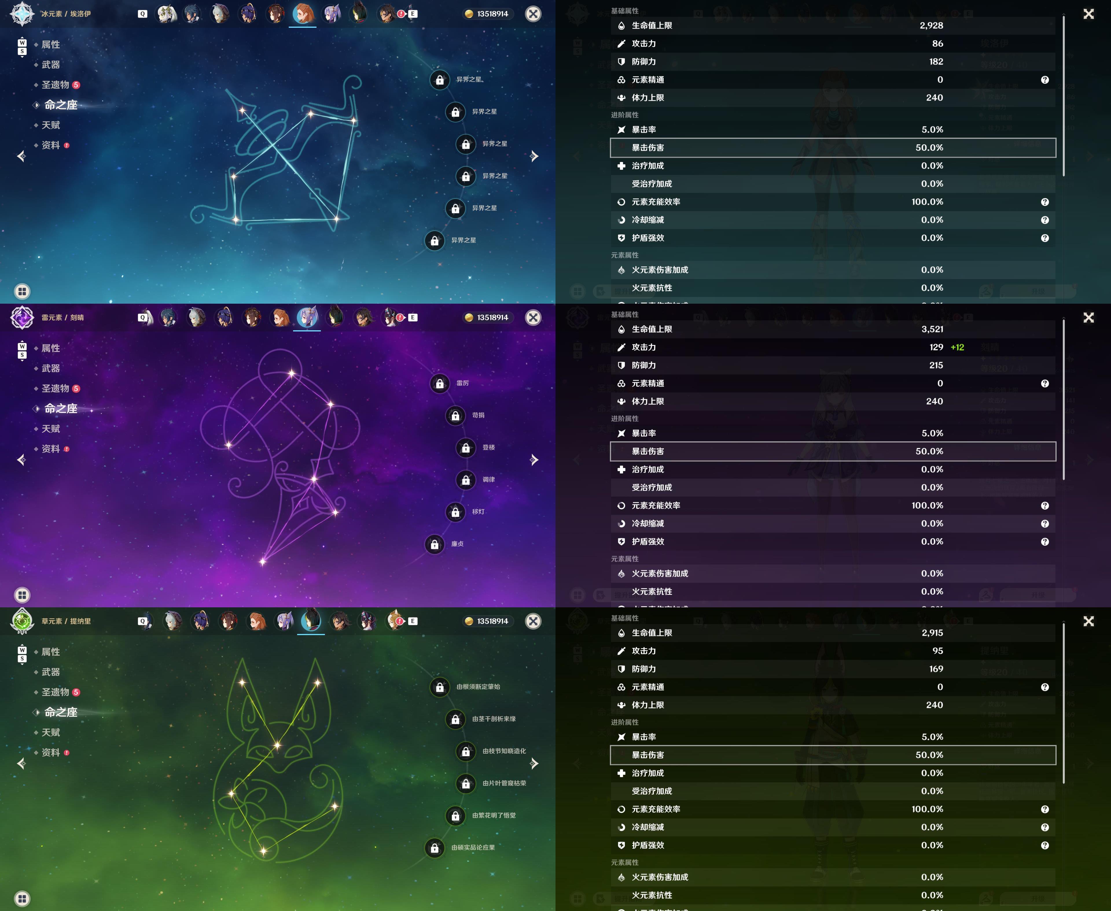Click the 火元素伤害加成 row in 埃洛伊 stats
The width and height of the screenshot is (1111, 911).
click(833, 270)
